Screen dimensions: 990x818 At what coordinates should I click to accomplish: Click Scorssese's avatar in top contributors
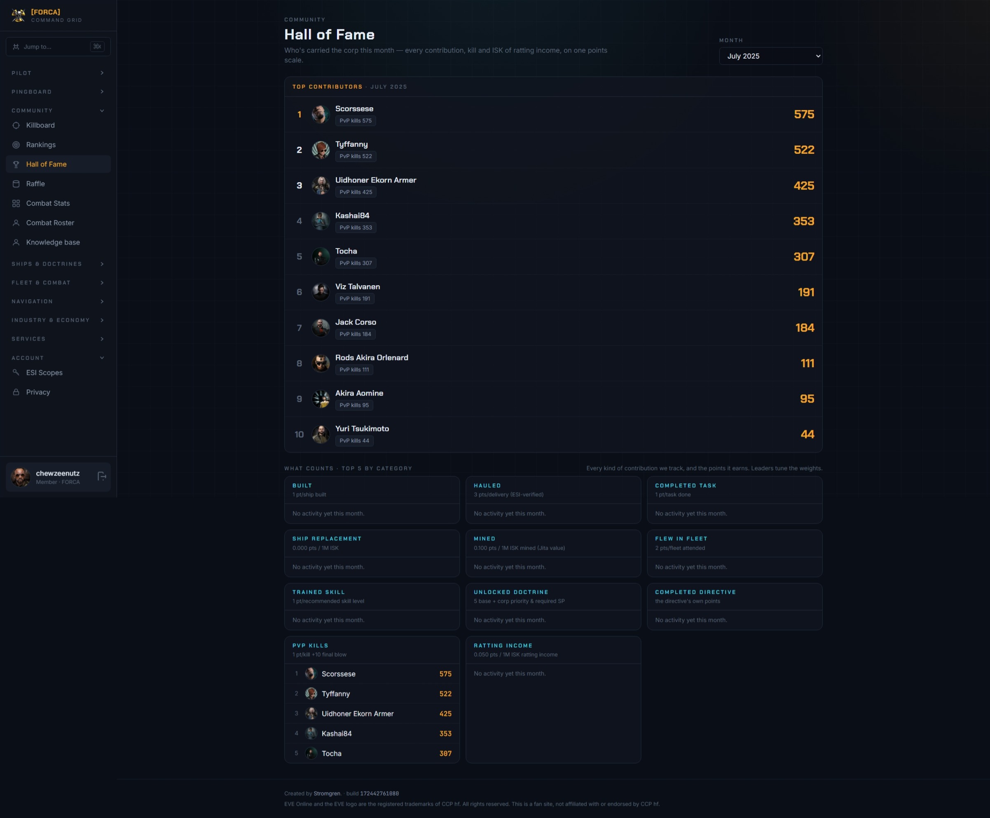tap(321, 115)
